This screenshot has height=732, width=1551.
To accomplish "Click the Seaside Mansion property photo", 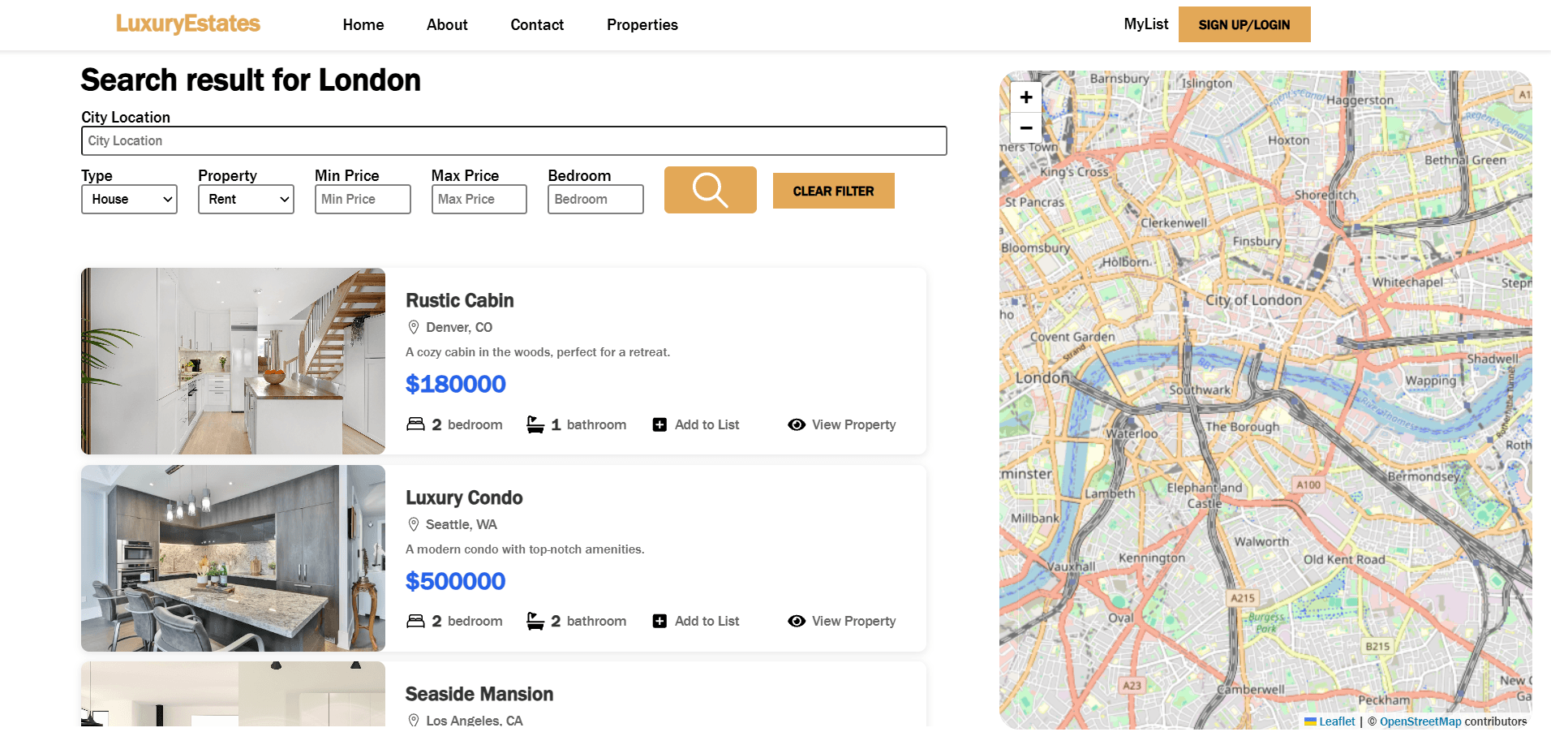I will (x=233, y=694).
